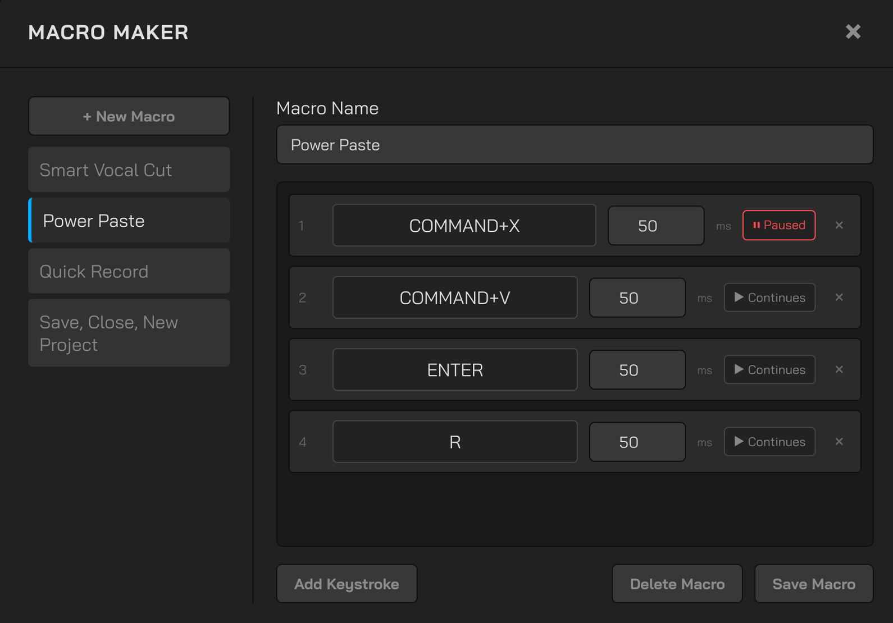
Task: Toggle Continues on the COMMAND+V row
Action: tap(769, 297)
